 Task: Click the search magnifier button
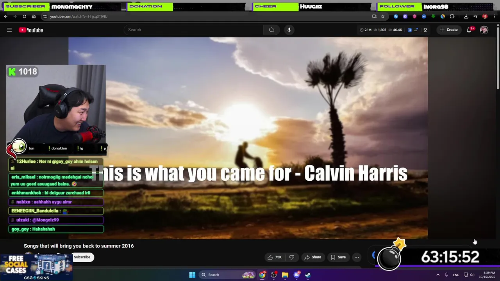[x=271, y=30]
